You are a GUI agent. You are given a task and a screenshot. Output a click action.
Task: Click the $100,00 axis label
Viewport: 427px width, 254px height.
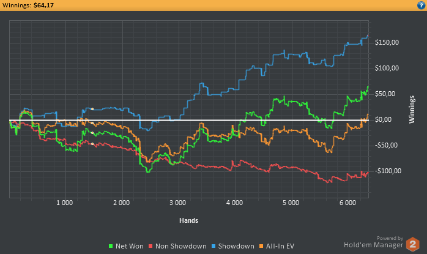coord(387,68)
